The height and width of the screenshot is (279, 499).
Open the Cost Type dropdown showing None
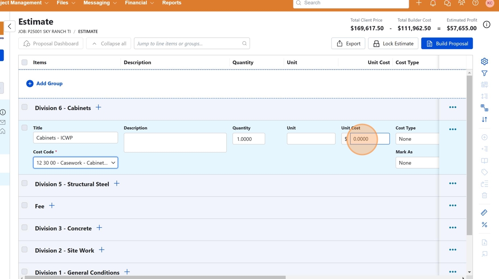point(417,139)
